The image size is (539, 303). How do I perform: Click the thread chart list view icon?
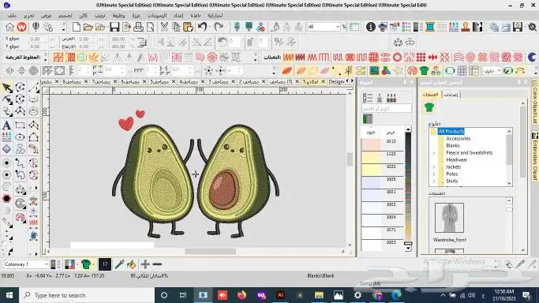point(368,98)
